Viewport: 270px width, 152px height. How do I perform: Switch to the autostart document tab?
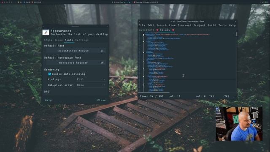(x=146, y=30)
